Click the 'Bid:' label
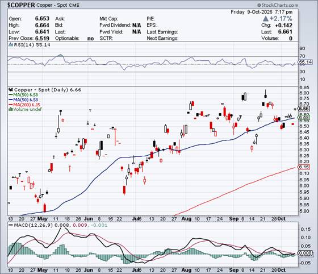This screenshot has width=318, height=274. tap(59, 25)
